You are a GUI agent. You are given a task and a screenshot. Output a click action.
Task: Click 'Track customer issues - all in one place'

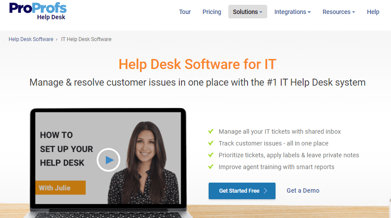click(x=273, y=143)
